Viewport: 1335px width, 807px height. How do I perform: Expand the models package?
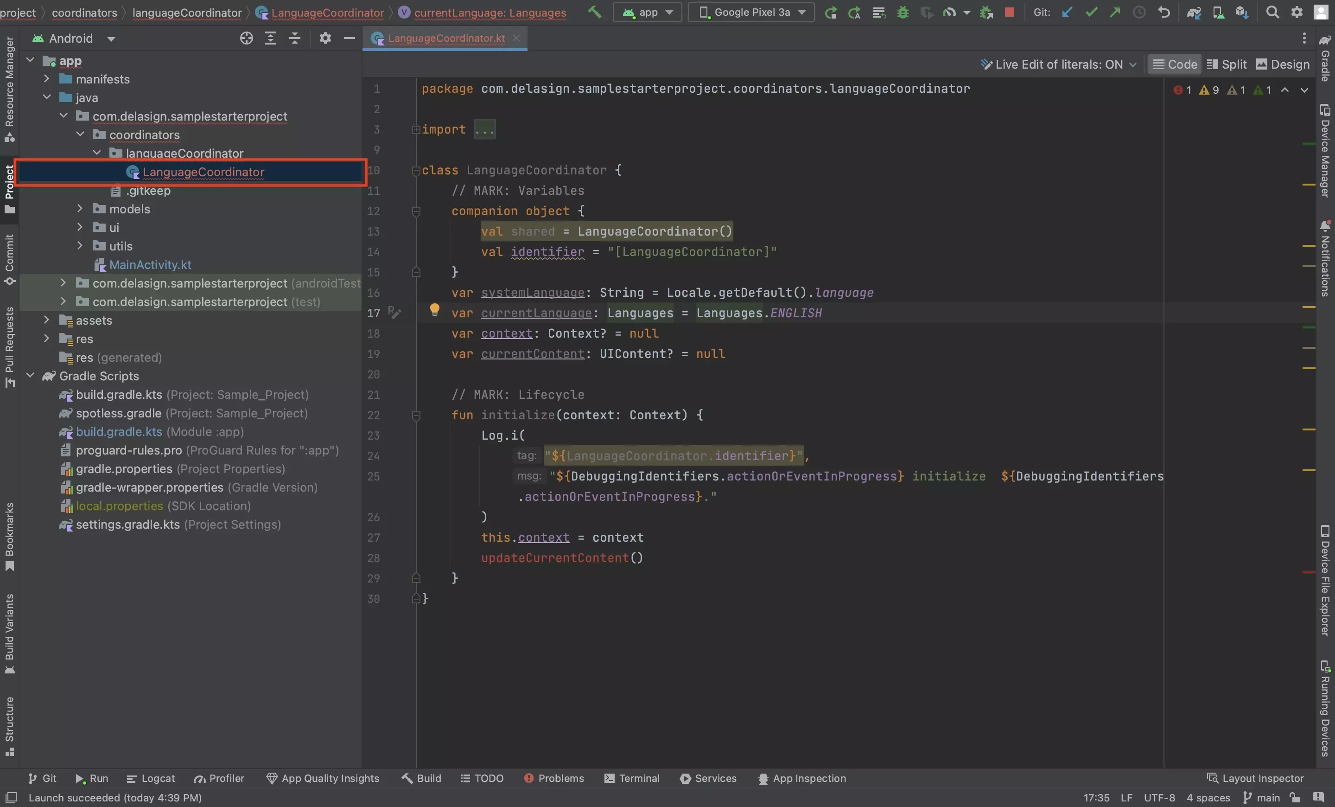point(80,209)
